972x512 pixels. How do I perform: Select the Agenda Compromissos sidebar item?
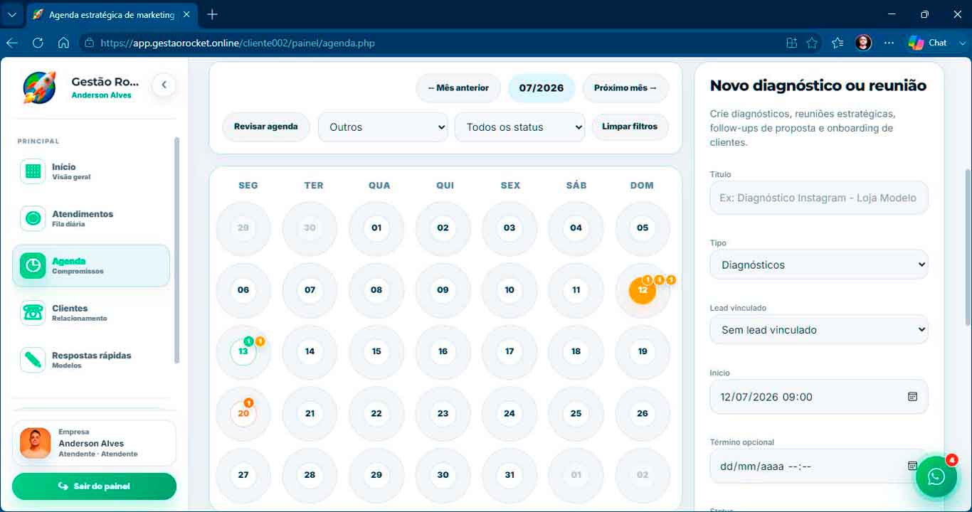click(x=91, y=266)
